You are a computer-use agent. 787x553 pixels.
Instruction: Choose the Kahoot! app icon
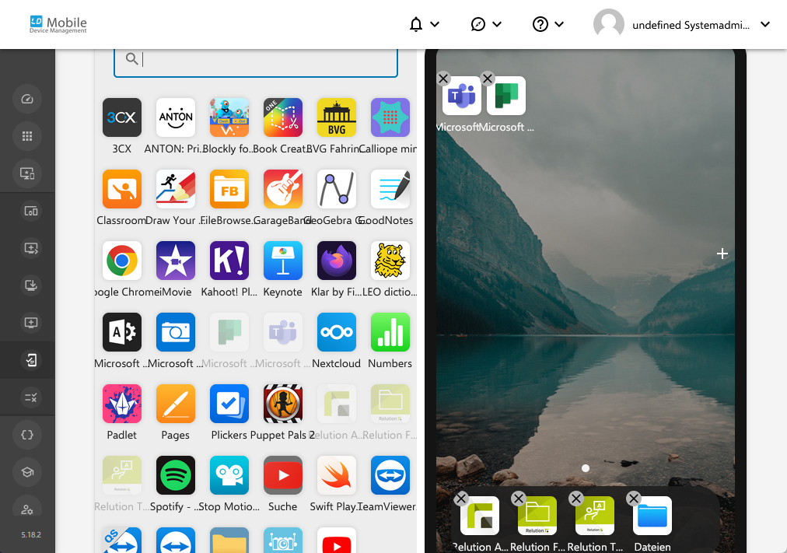[229, 261]
